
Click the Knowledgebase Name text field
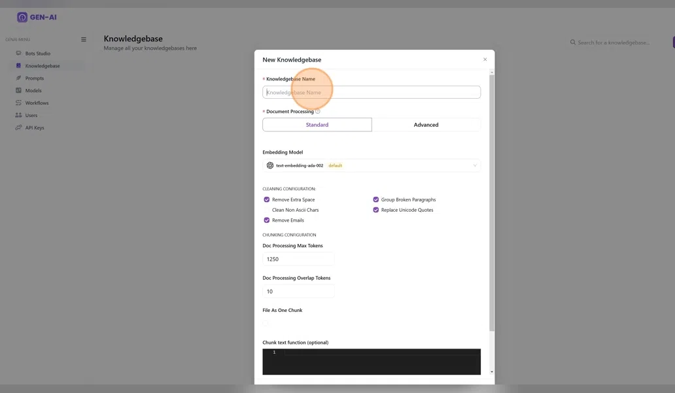point(372,93)
